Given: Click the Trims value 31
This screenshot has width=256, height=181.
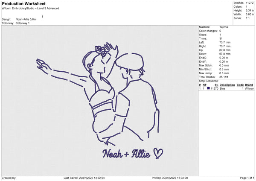Looking at the screenshot, I should tap(221, 38).
